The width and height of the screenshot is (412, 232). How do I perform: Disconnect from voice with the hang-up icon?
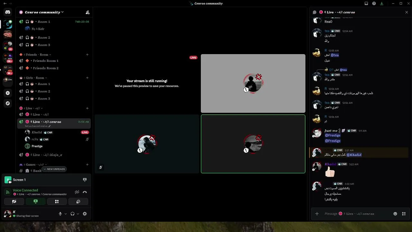tap(85, 192)
